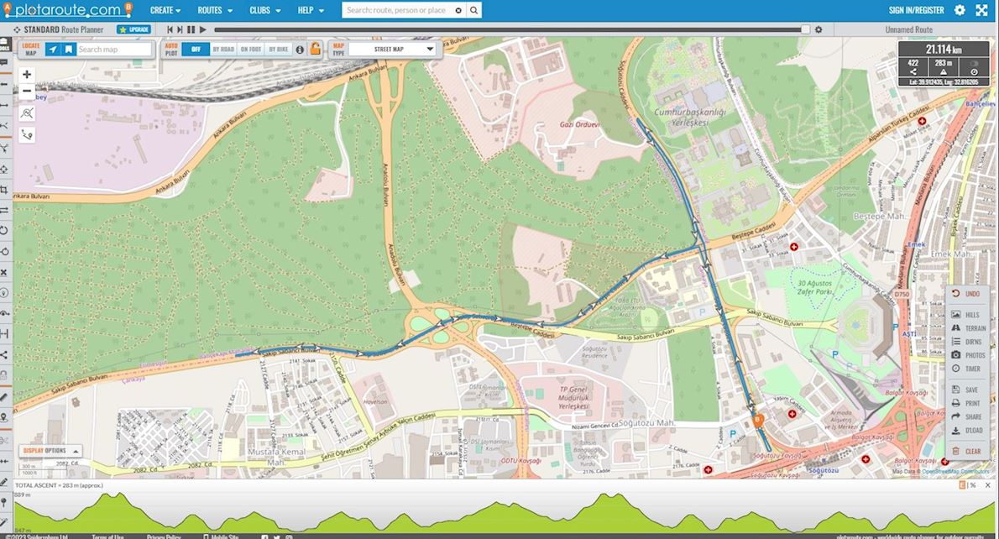Locate my position on map
999x539 pixels.
point(53,49)
